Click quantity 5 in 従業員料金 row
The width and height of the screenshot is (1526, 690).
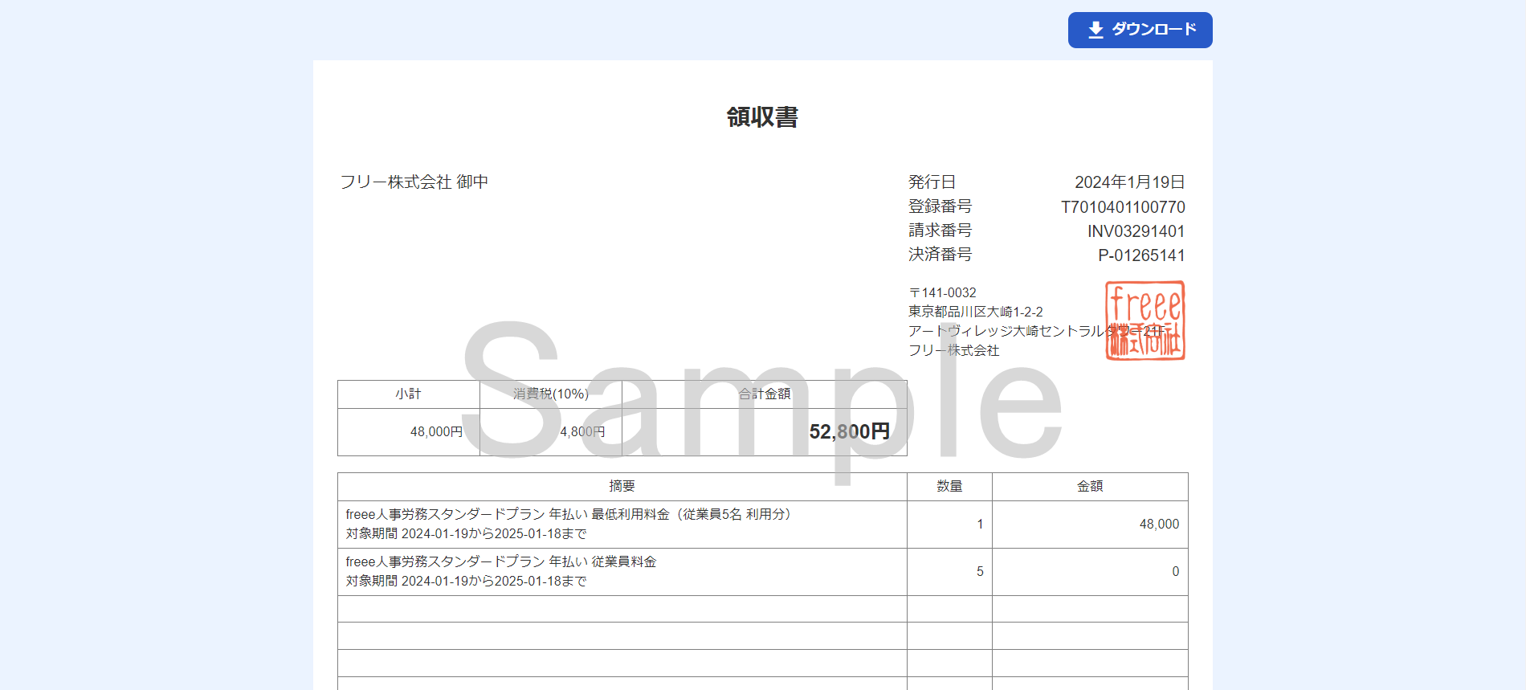click(980, 572)
